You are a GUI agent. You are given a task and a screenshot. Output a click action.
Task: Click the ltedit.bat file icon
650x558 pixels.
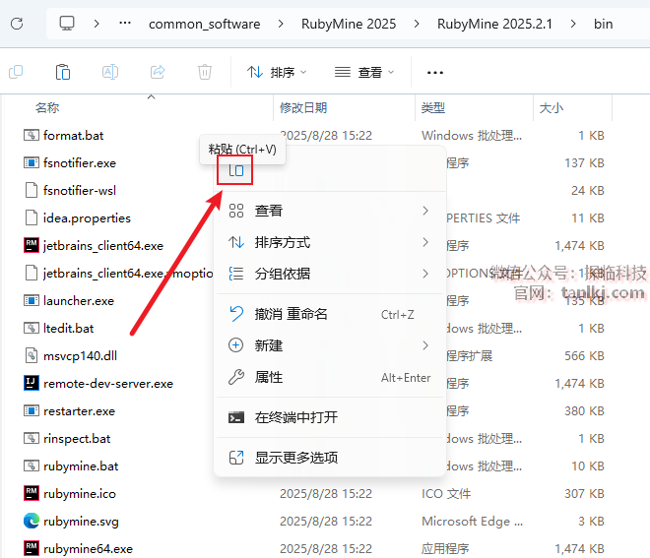click(32, 328)
